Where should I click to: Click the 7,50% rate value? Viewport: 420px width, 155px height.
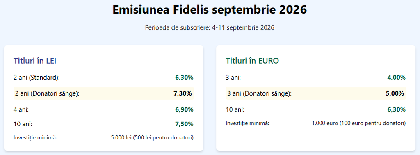184,124
